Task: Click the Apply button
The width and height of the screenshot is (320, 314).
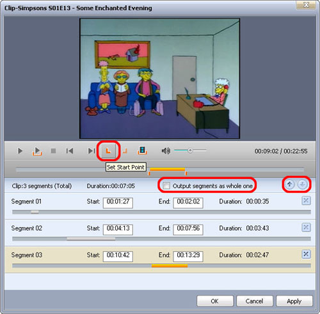Action: click(294, 301)
